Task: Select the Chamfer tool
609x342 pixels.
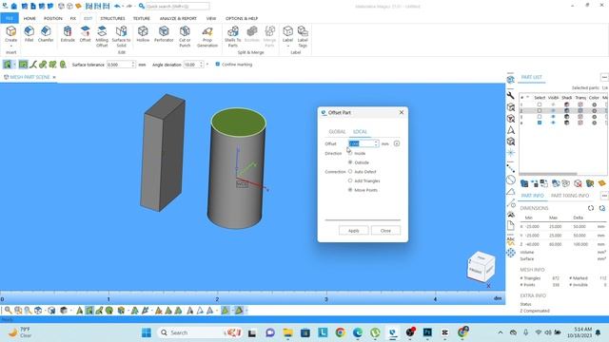Action: click(46, 34)
